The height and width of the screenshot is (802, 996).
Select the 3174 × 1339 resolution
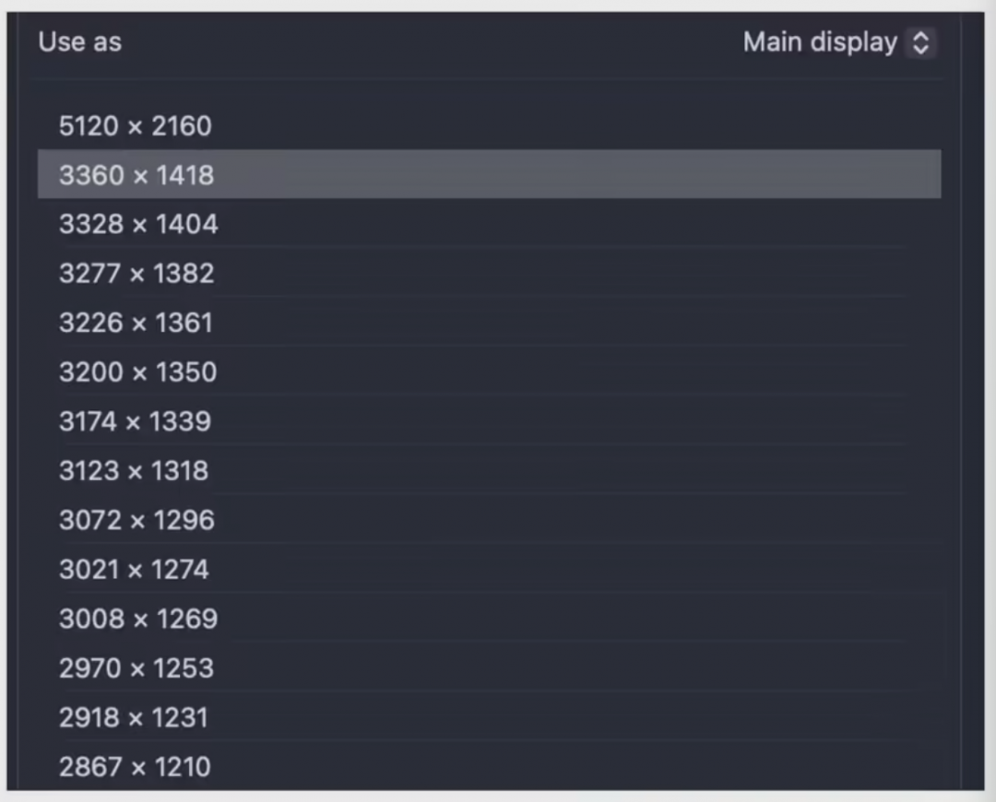136,421
